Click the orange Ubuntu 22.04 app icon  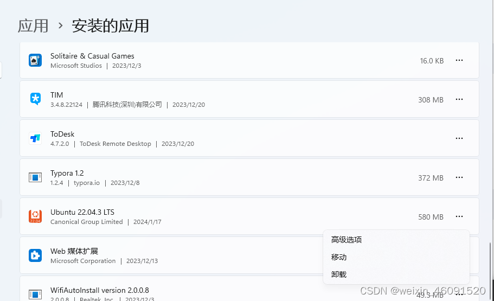(35, 216)
